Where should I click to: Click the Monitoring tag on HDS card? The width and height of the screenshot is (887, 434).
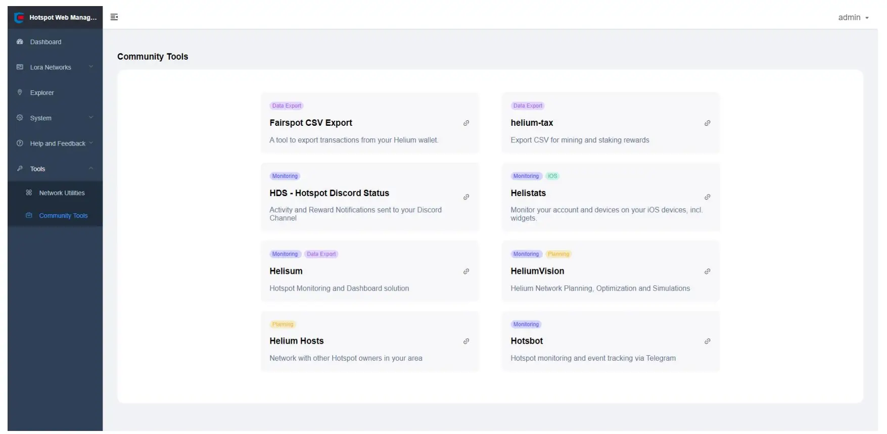coord(285,176)
